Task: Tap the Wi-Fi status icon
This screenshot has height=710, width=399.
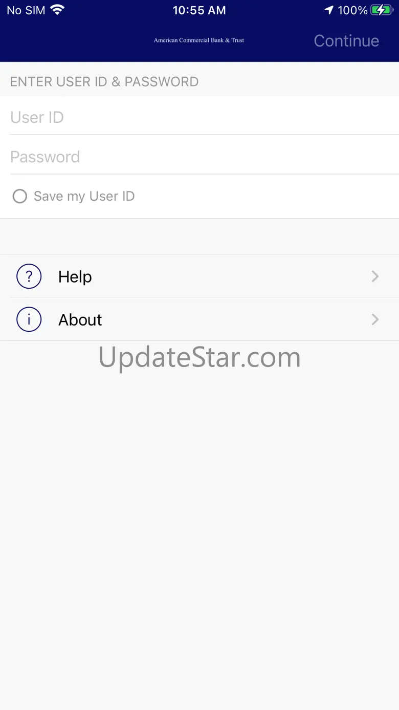Action: click(57, 10)
